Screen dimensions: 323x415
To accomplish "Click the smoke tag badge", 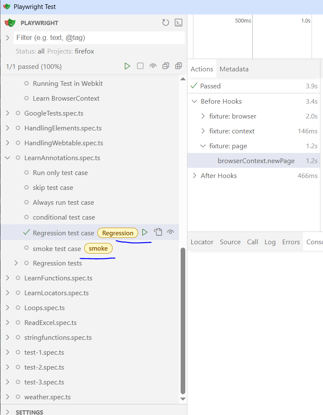I will click(98, 248).
